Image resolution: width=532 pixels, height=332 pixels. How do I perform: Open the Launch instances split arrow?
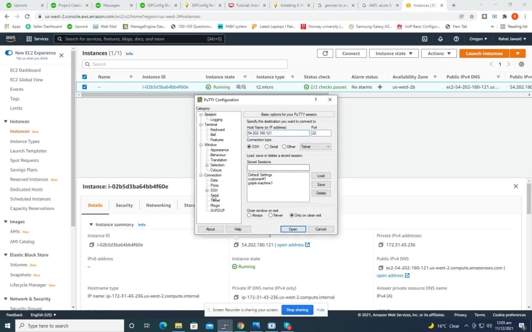[518, 54]
